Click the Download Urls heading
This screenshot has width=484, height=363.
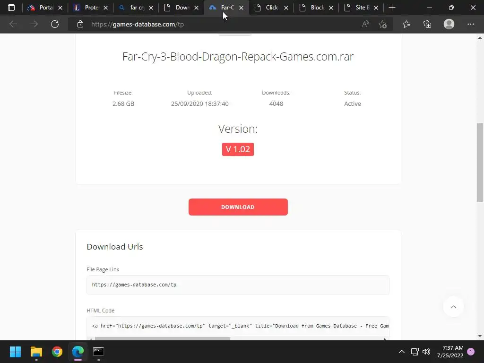(x=114, y=247)
